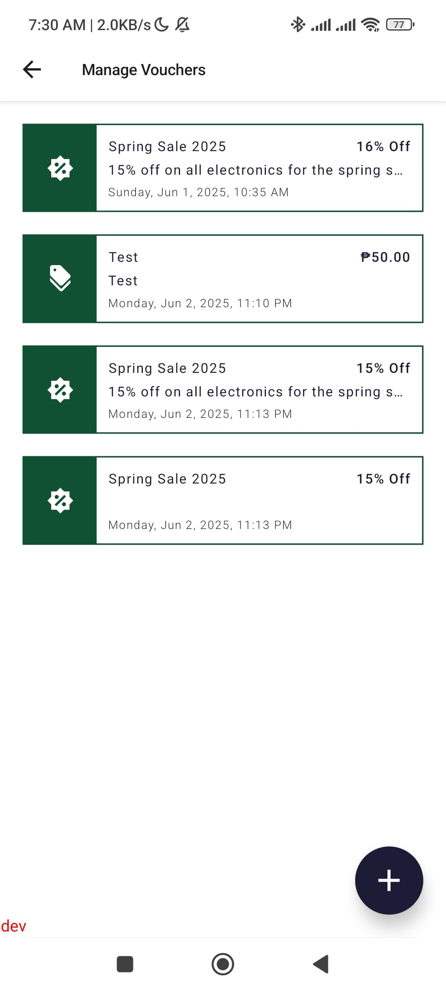This screenshot has height=991, width=446.
Task: Open the last Spring Sale 2025 voucher title
Action: [167, 479]
